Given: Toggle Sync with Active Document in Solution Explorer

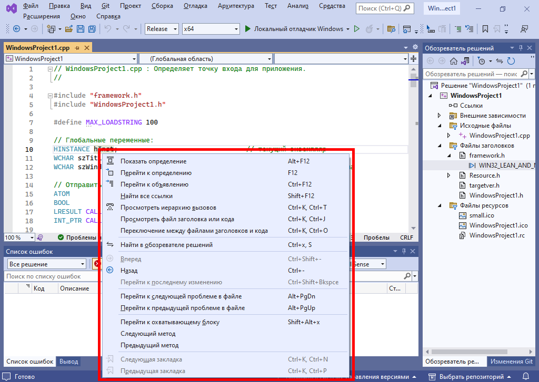Looking at the screenshot, I should click(x=499, y=61).
